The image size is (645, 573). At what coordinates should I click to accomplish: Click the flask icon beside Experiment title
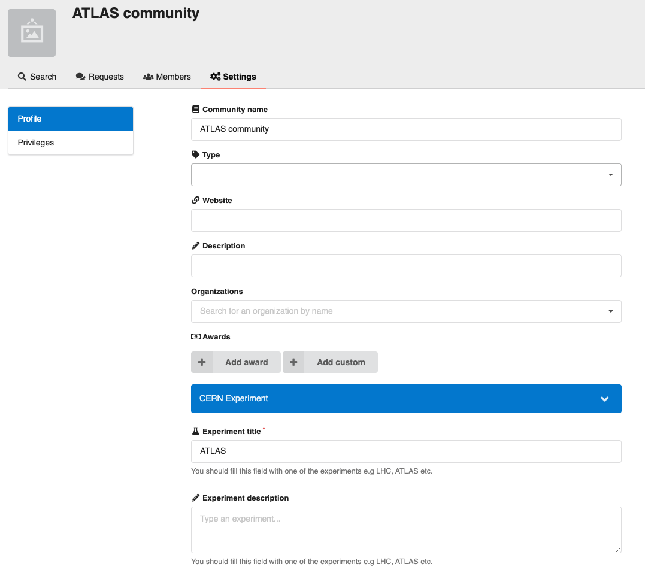195,431
